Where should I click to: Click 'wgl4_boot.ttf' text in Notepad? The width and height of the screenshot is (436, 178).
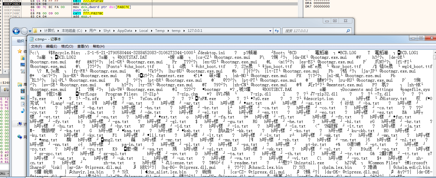click(417, 66)
